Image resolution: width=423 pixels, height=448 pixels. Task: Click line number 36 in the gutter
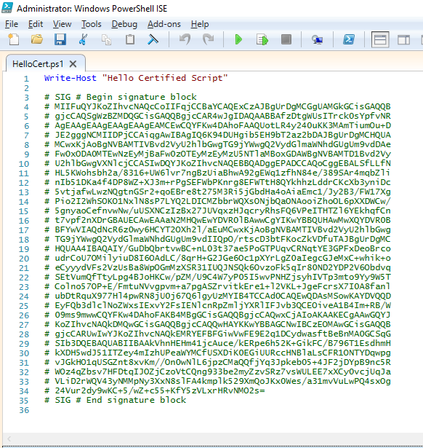[x=24, y=410]
